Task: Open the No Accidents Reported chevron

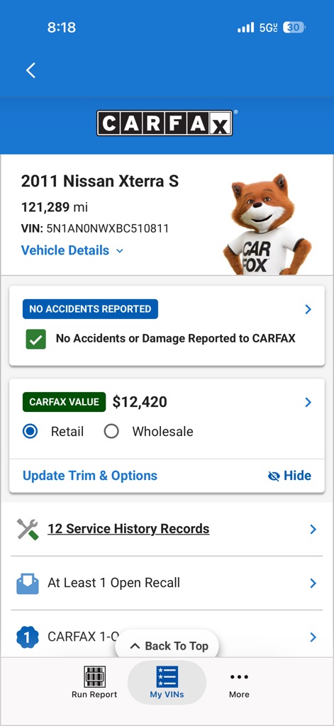Action: tap(308, 309)
